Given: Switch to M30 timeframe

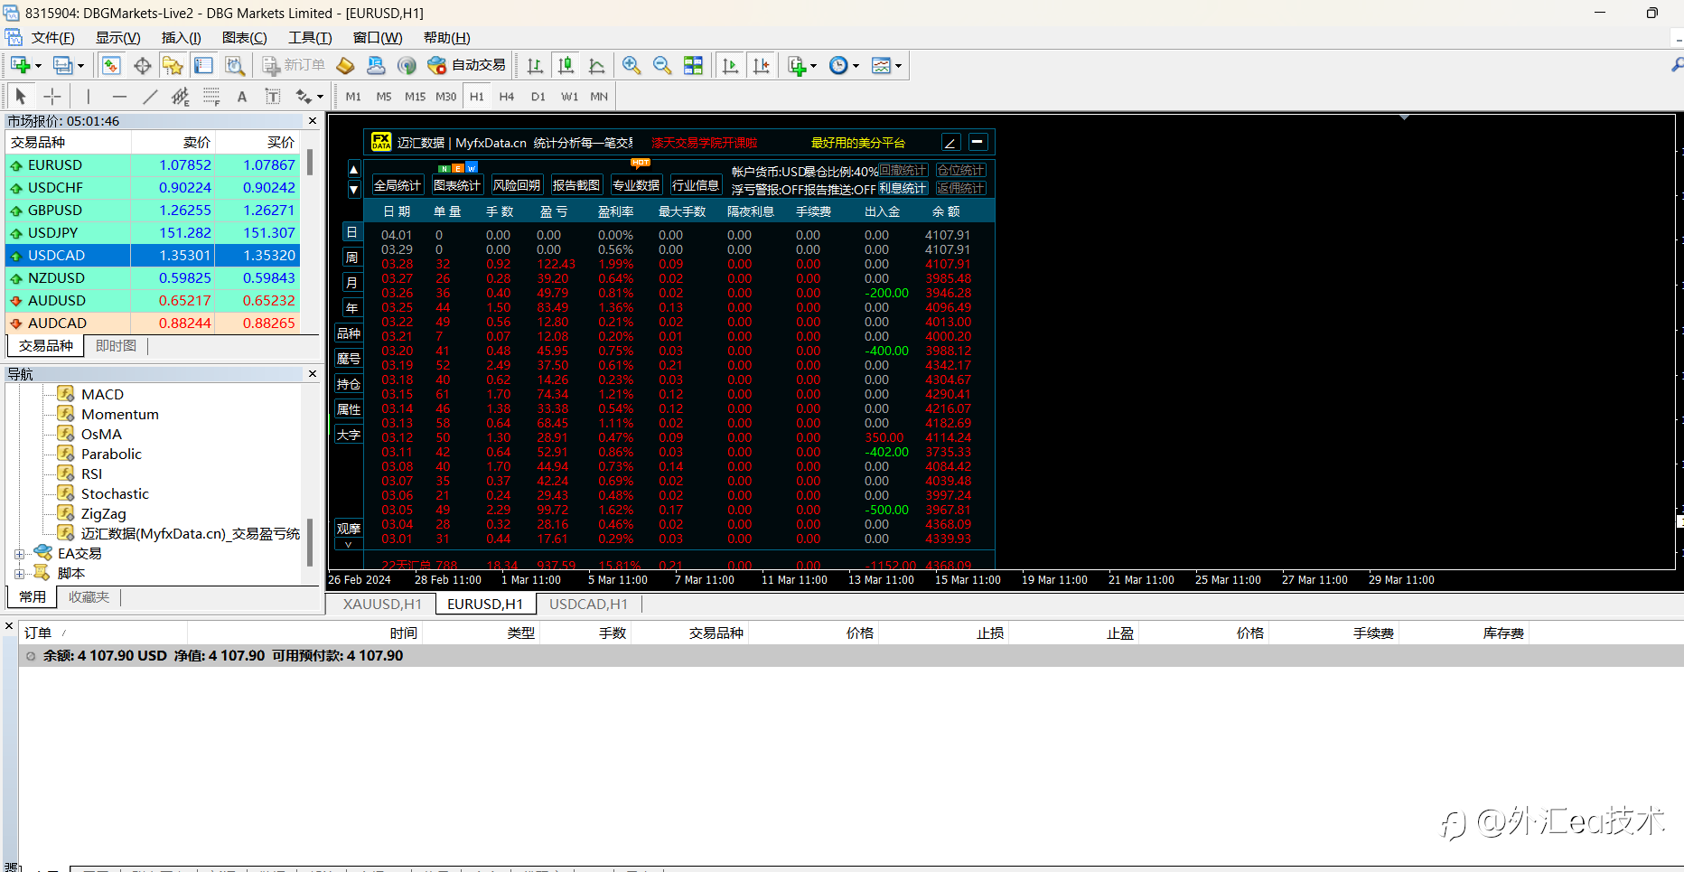Looking at the screenshot, I should pos(446,96).
